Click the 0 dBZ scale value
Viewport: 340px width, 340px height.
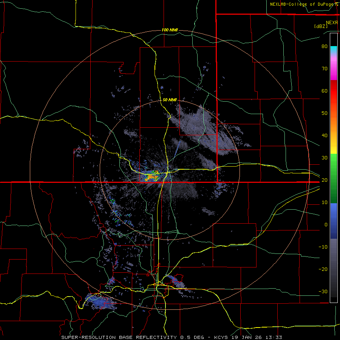pos(326,225)
